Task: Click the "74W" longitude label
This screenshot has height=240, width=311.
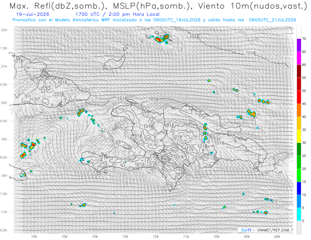Action: 95,236
